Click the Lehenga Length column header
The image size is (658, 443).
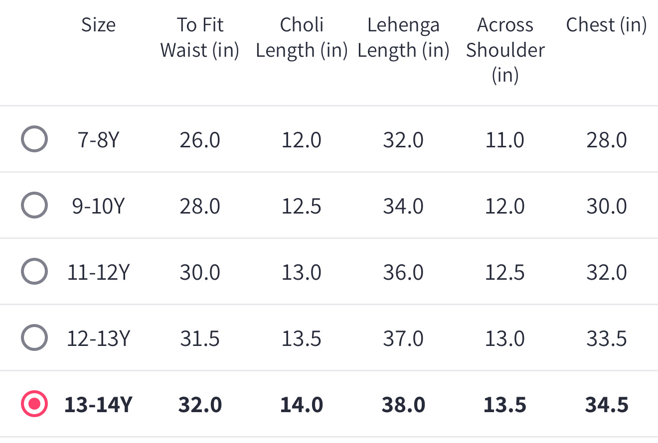403,38
